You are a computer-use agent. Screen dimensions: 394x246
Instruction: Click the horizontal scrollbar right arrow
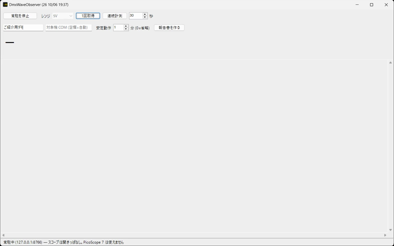(x=385, y=235)
